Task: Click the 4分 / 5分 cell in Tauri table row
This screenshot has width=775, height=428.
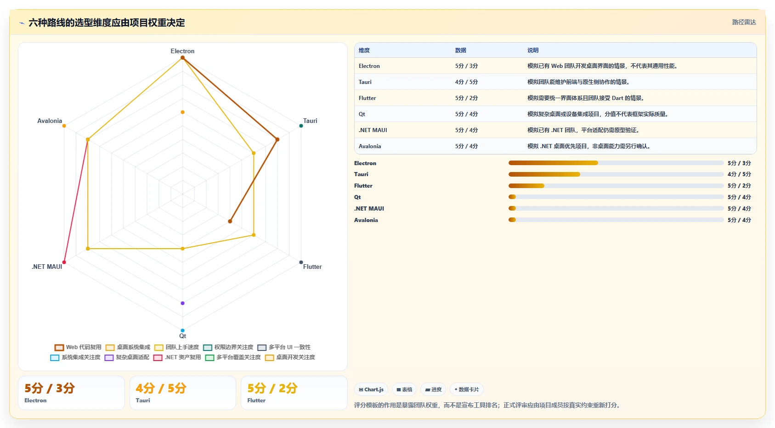Action: [x=466, y=82]
